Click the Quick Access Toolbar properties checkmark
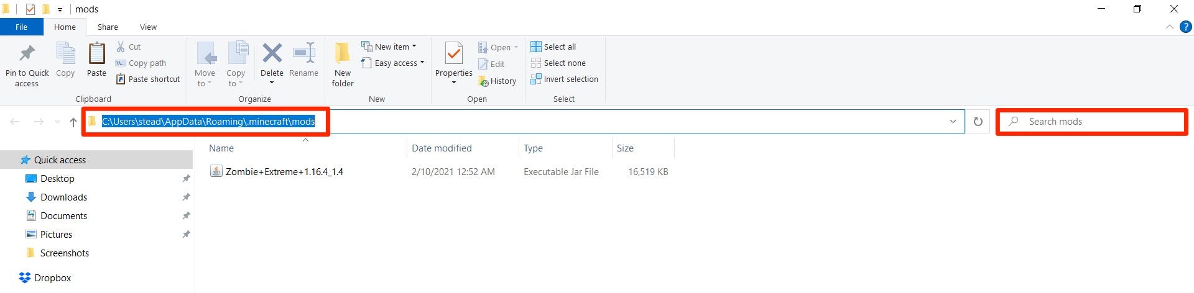Screen dimensions: 1194x293 30,9
